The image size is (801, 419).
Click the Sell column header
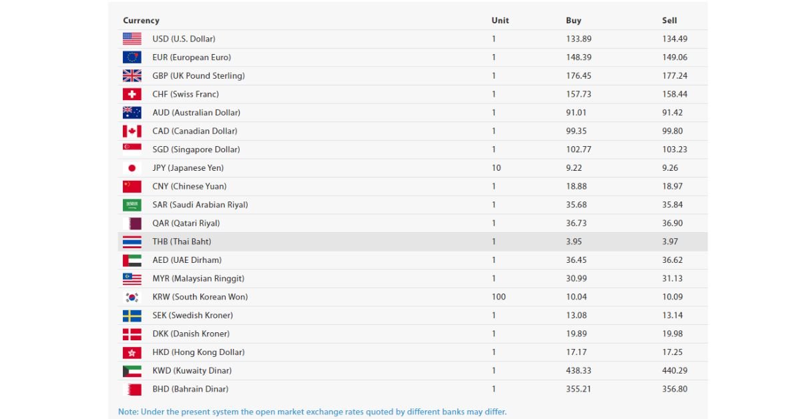tap(670, 21)
